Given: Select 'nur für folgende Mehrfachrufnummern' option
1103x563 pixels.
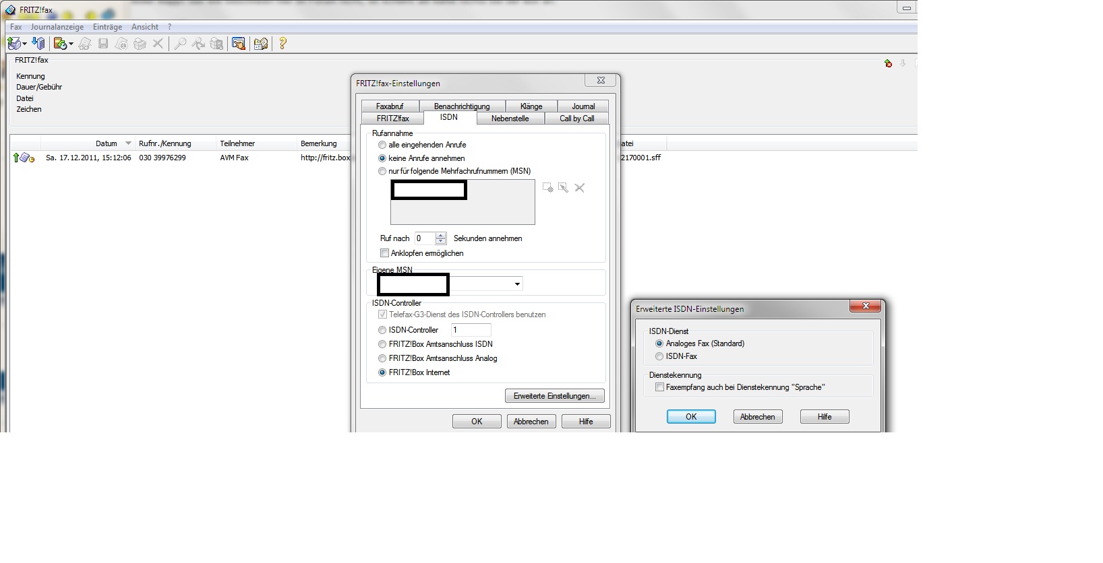Looking at the screenshot, I should (x=382, y=171).
